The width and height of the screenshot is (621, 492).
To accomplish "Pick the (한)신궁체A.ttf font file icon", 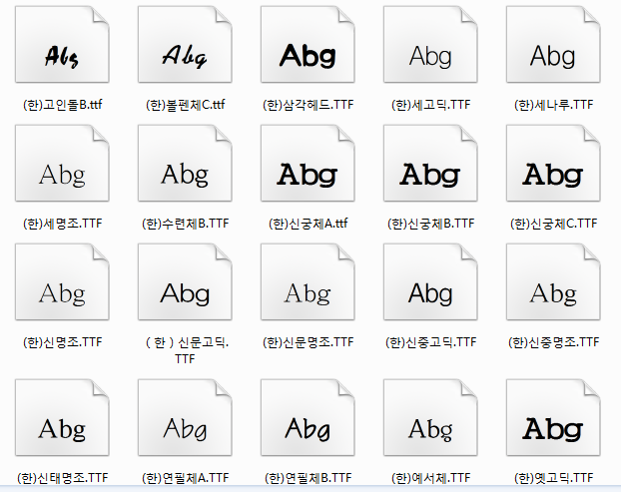I will (308, 163).
